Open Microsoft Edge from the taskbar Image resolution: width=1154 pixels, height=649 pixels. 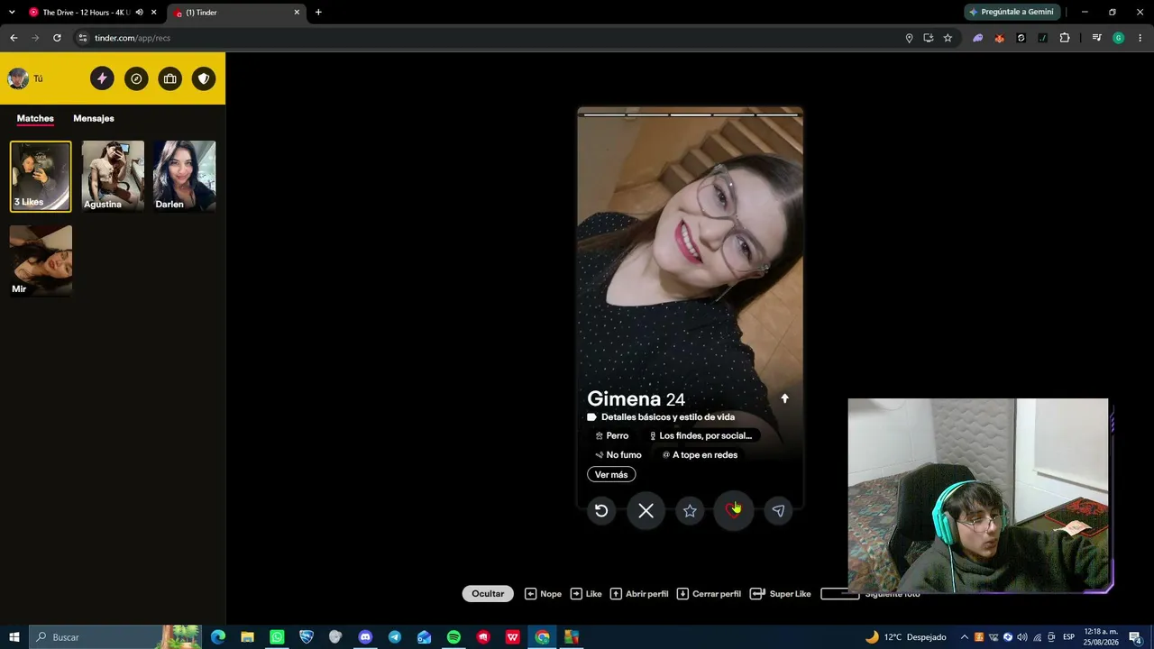coord(218,637)
